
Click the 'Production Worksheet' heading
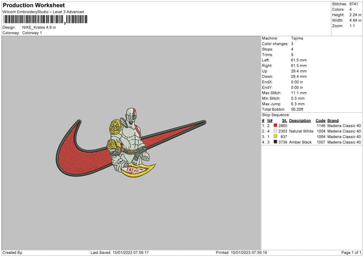click(x=33, y=5)
